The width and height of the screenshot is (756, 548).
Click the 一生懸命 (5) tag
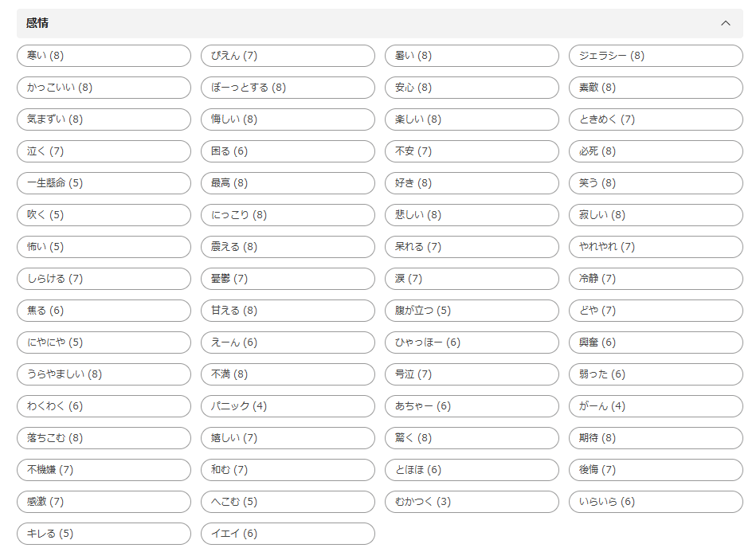pyautogui.click(x=104, y=183)
